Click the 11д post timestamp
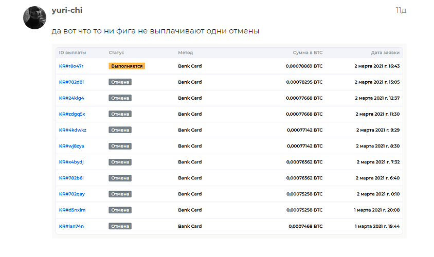Viewport: 434px width, 257px height. click(x=401, y=10)
